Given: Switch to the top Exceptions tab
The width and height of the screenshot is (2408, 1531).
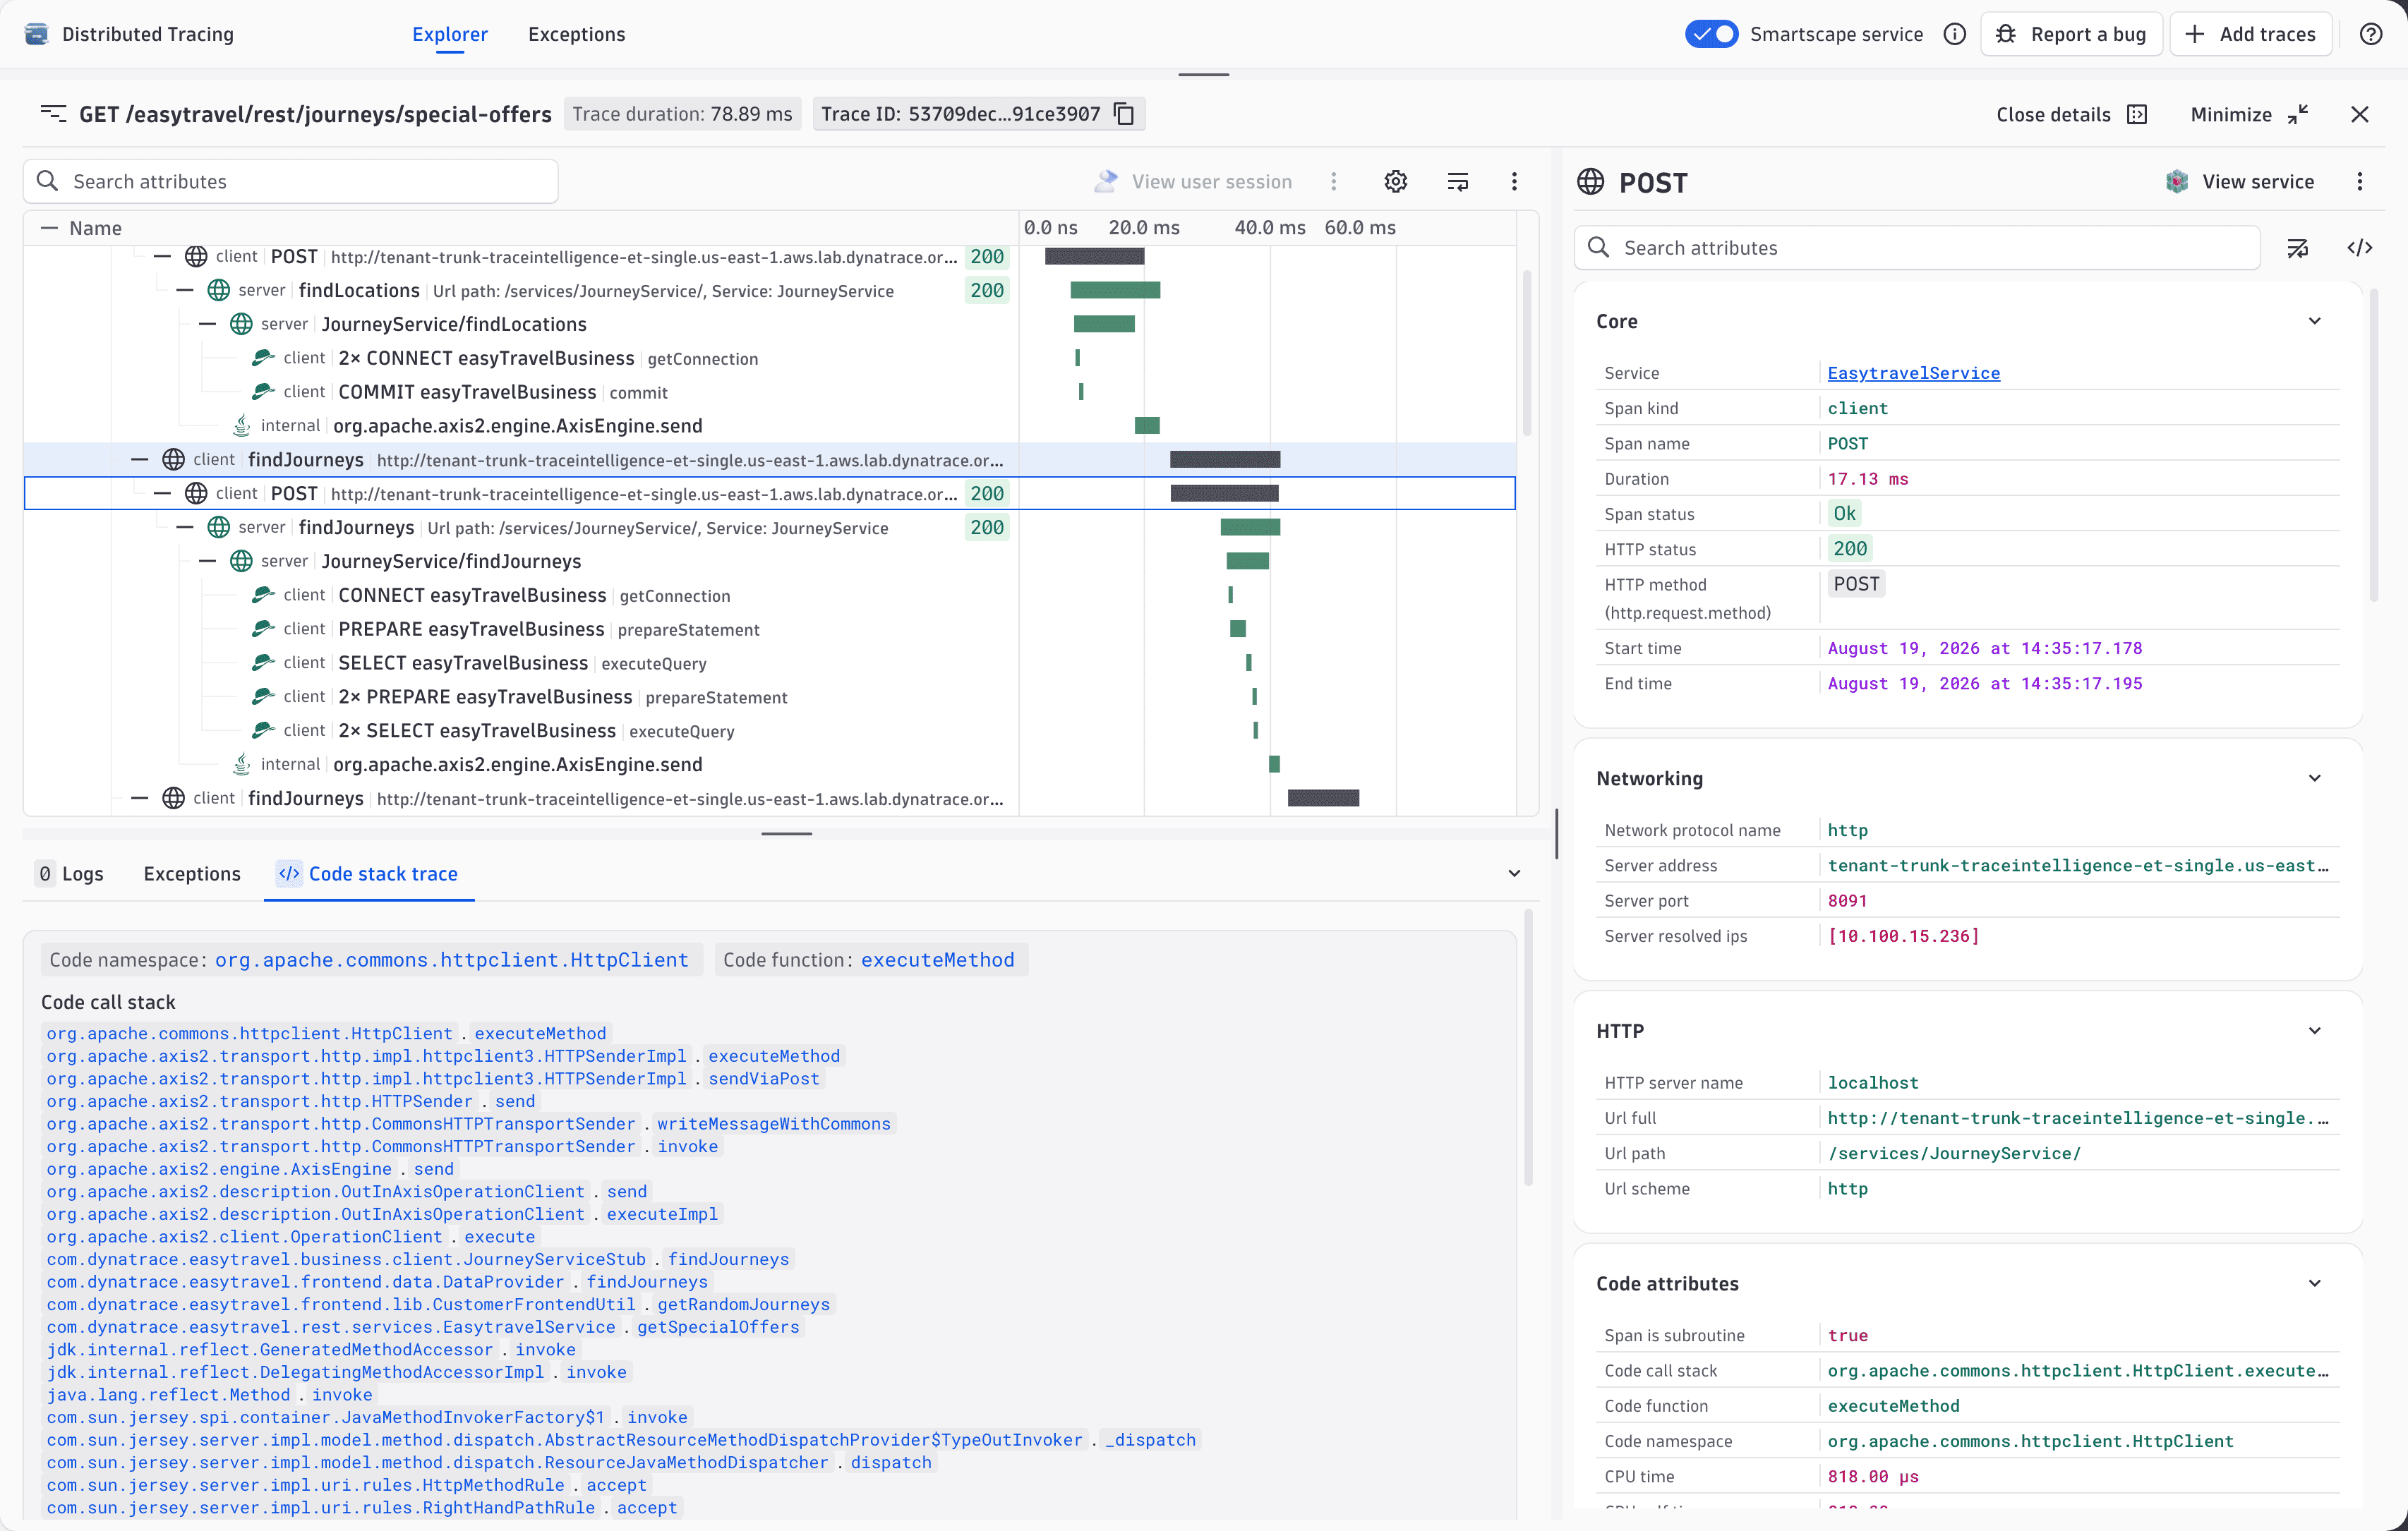Looking at the screenshot, I should coord(576,34).
